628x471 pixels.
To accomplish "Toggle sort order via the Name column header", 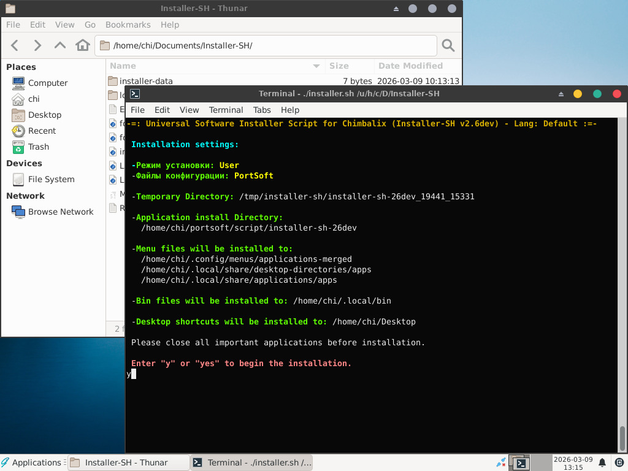I will tap(215, 66).
